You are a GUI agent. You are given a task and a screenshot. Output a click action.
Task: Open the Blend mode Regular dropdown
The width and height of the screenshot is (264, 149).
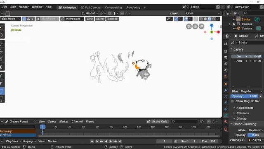tap(252, 91)
